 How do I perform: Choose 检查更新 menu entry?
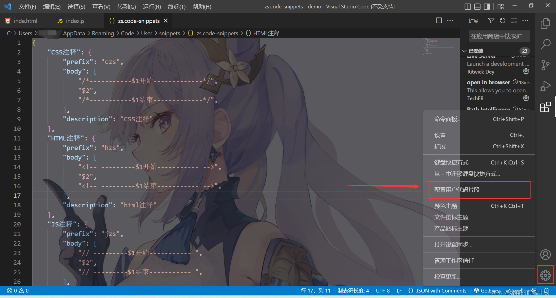479,277
